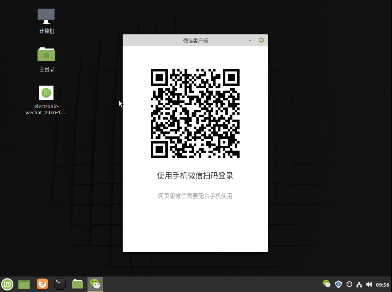Click the WeChat login QR code
Image resolution: width=392 pixels, height=292 pixels.
pos(195,113)
